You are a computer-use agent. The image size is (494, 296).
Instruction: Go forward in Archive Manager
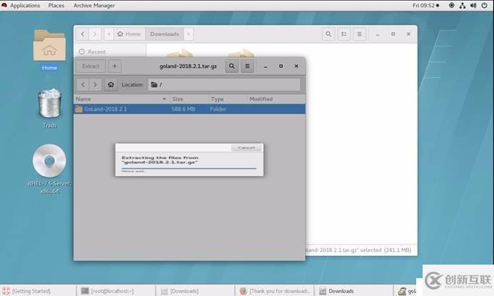pyautogui.click(x=95, y=84)
